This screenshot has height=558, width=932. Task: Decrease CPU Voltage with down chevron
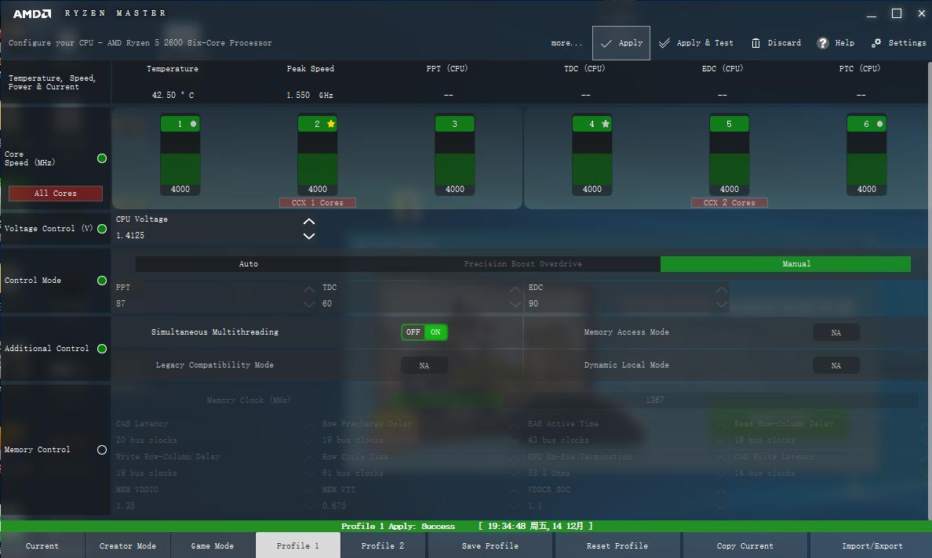tap(309, 236)
